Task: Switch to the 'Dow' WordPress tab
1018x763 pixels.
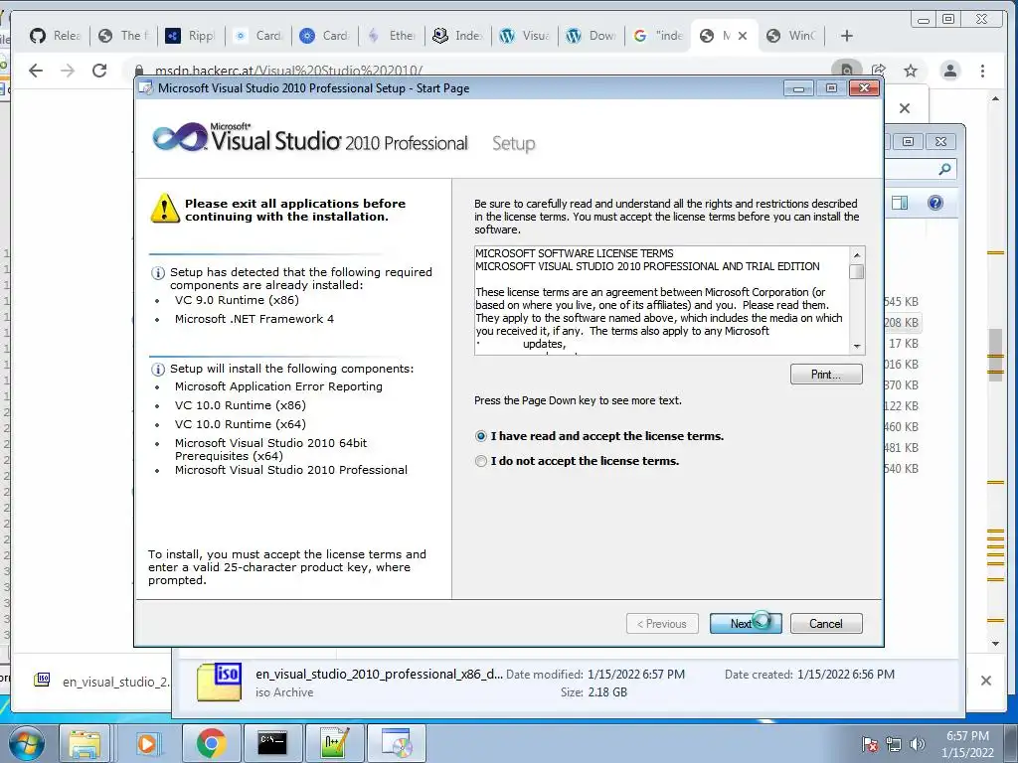Action: [x=591, y=36]
